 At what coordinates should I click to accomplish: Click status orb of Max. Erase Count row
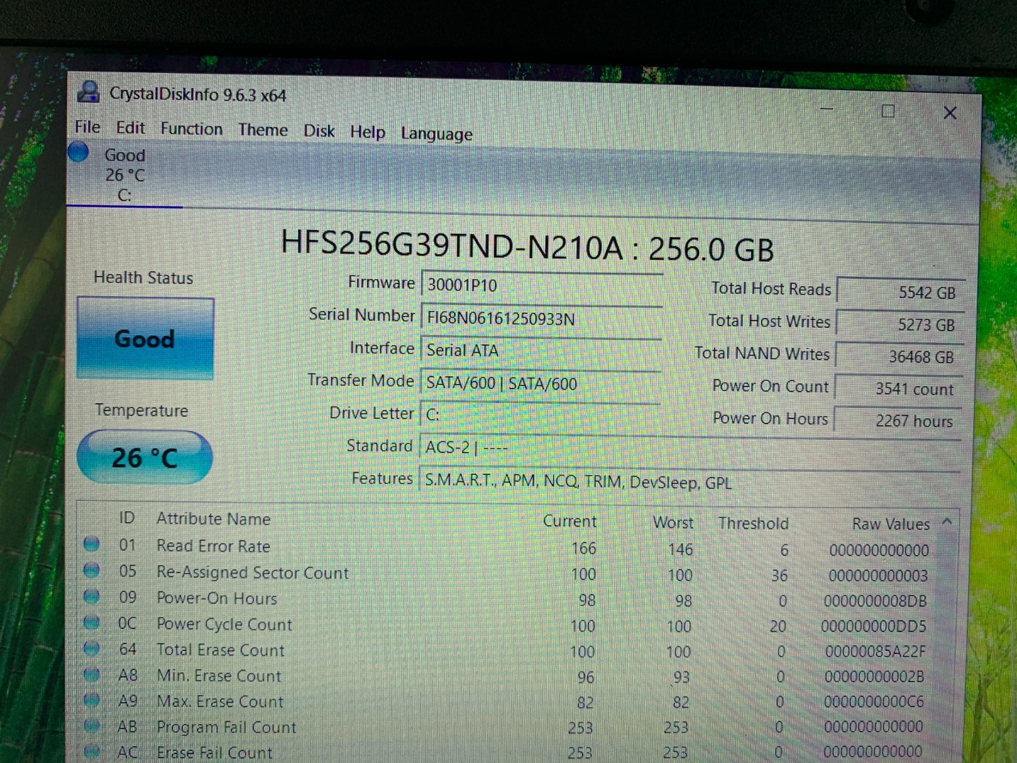coord(92,700)
